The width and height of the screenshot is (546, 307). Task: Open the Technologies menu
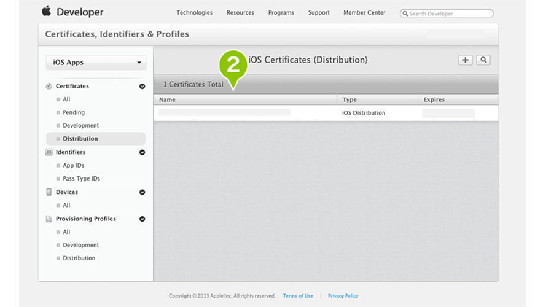pyautogui.click(x=194, y=12)
